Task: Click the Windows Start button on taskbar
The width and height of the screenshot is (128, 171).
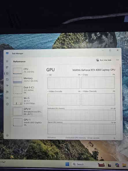Action: tap(67, 164)
